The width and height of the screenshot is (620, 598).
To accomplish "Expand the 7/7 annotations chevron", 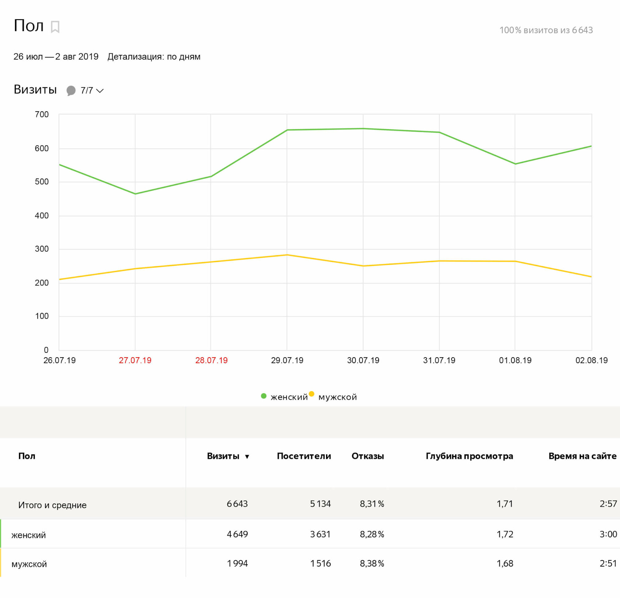I will (x=100, y=91).
